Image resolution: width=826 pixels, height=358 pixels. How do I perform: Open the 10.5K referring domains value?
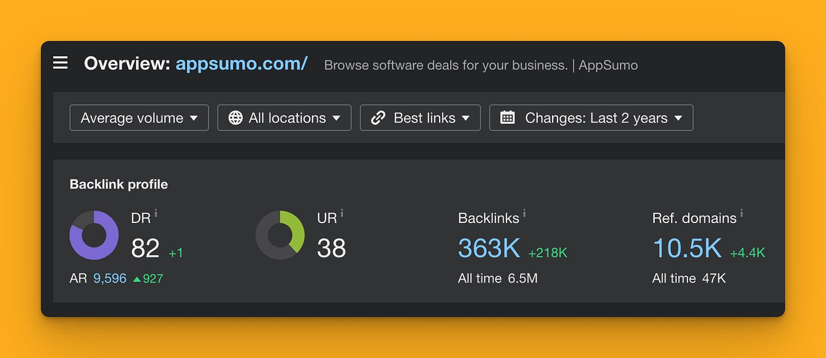[687, 248]
